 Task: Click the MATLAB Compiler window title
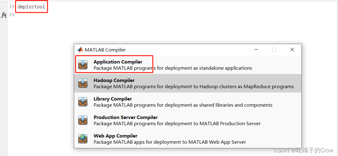click(105, 50)
